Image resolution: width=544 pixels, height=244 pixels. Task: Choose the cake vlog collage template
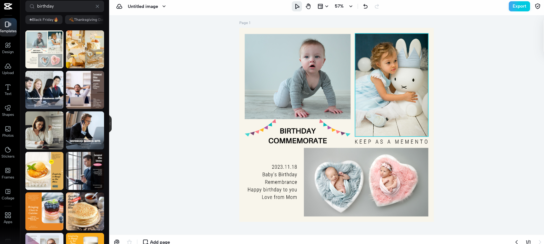tap(85, 49)
